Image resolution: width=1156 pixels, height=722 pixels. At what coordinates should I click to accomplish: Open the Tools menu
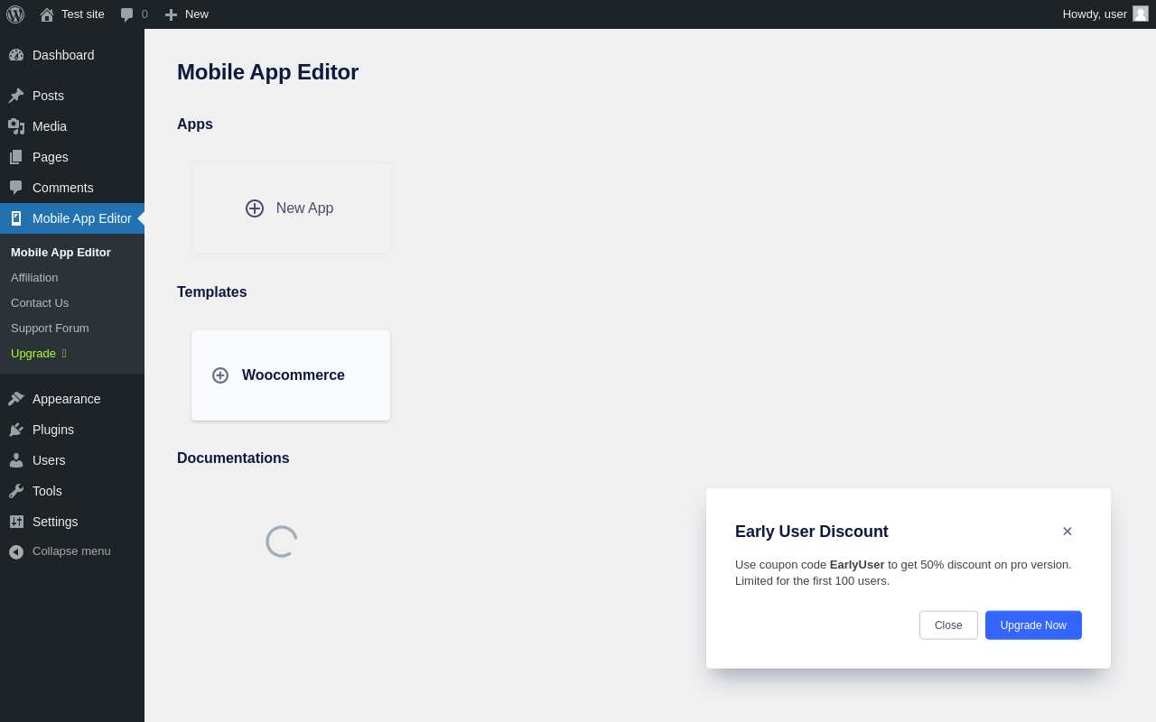pos(72,491)
